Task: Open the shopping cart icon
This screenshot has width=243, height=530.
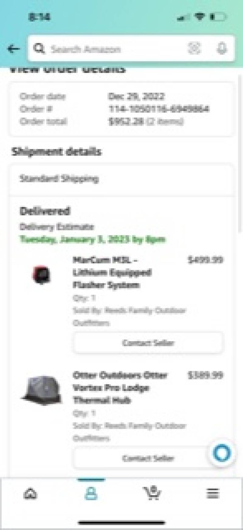Action: click(152, 493)
